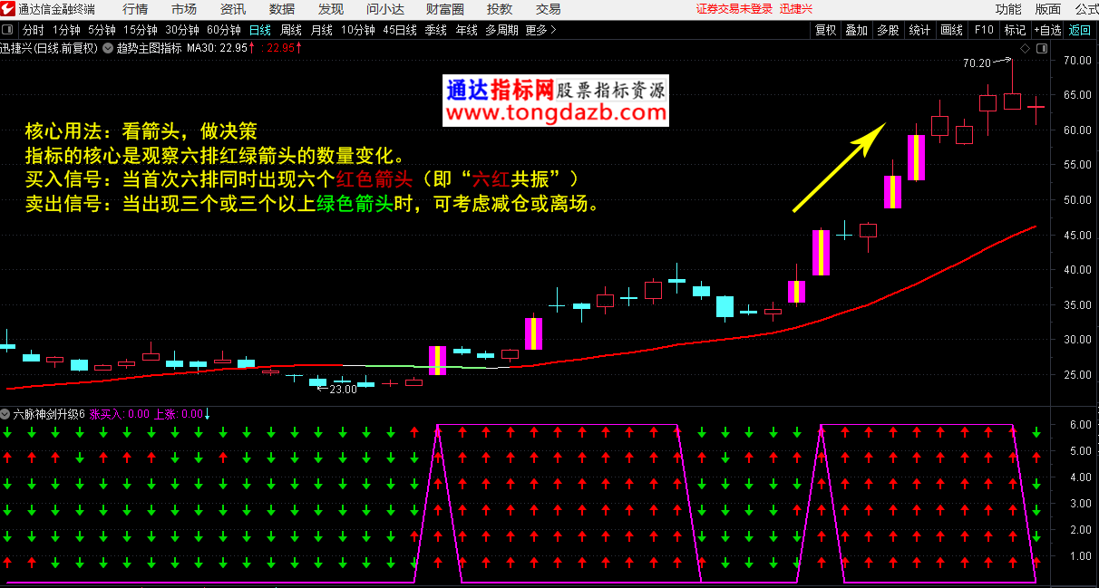Viewport: 1099px width, 588px height.
Task: Select the 周线 weekly period tab
Action: click(291, 30)
